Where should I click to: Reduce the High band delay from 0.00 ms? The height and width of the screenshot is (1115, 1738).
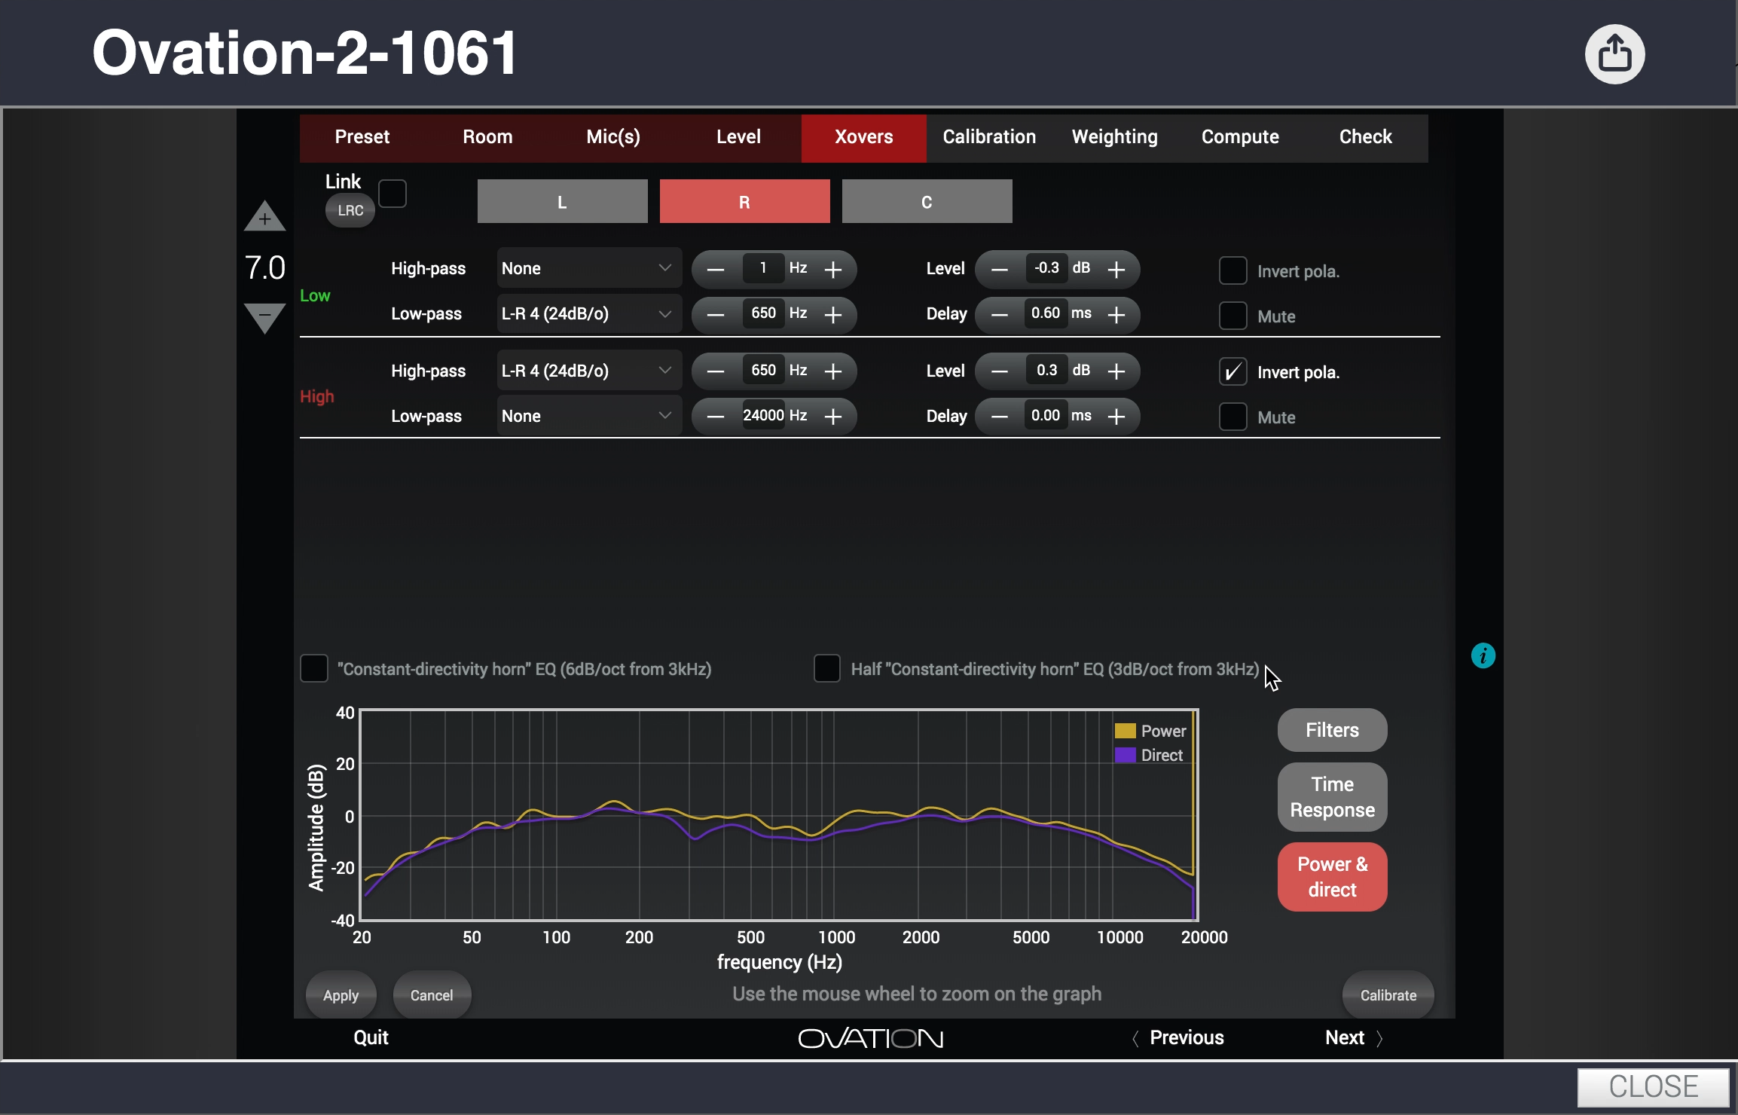coord(1000,417)
